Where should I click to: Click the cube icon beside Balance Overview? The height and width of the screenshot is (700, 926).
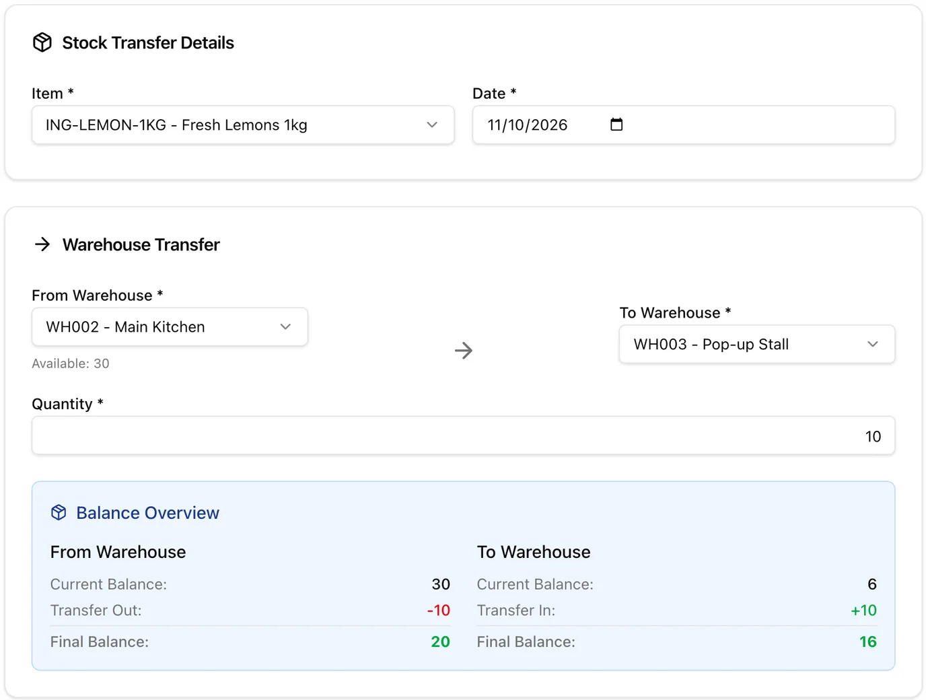59,513
